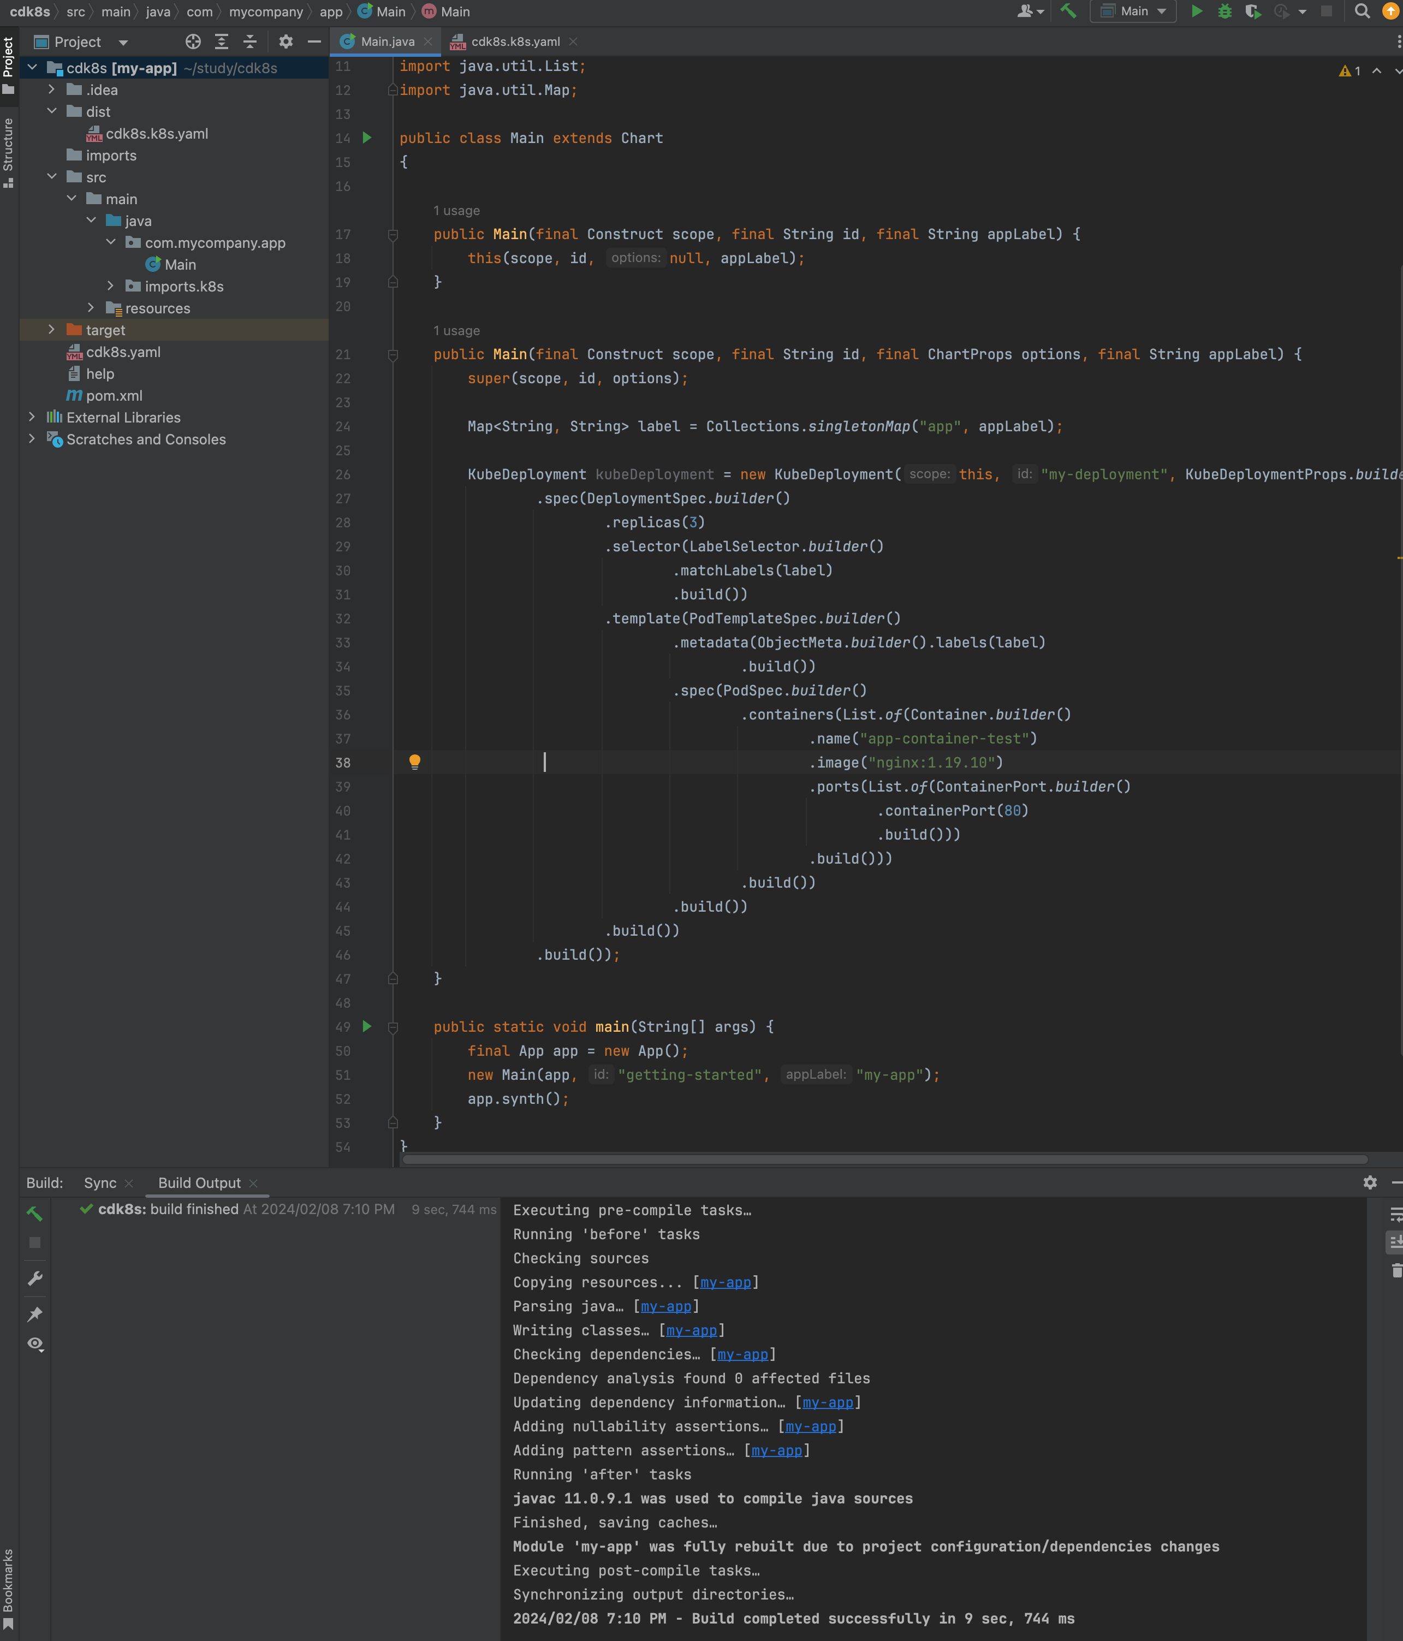Expand the target folder
Screen dimensions: 1403x1641
click(51, 330)
